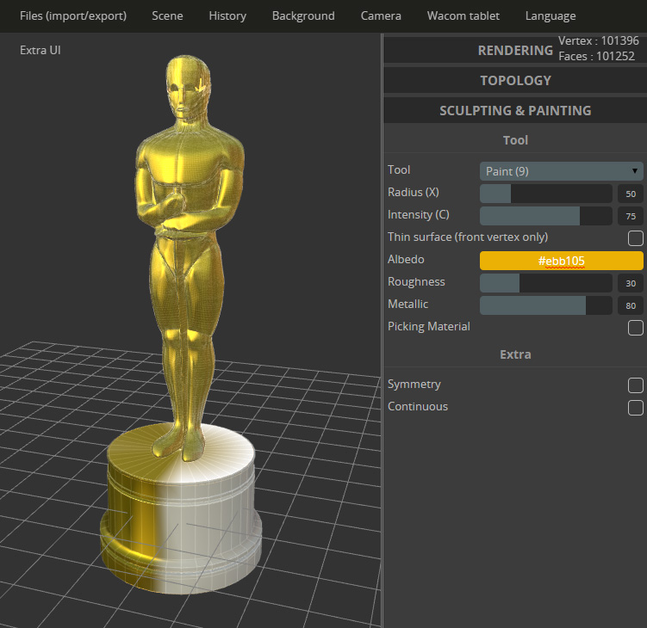The width and height of the screenshot is (647, 628).
Task: Open the Extra UI menu
Action: pyautogui.click(x=40, y=50)
